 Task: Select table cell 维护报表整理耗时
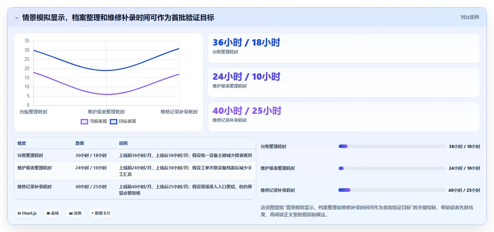pos(34,168)
